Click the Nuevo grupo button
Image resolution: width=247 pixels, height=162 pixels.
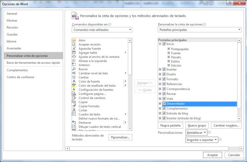click(197, 126)
